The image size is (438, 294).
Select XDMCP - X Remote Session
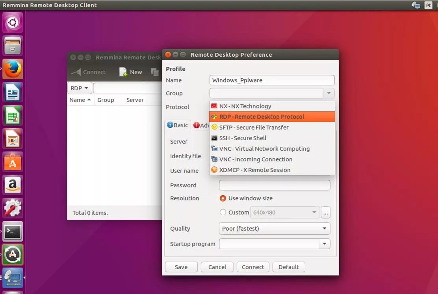pyautogui.click(x=272, y=170)
